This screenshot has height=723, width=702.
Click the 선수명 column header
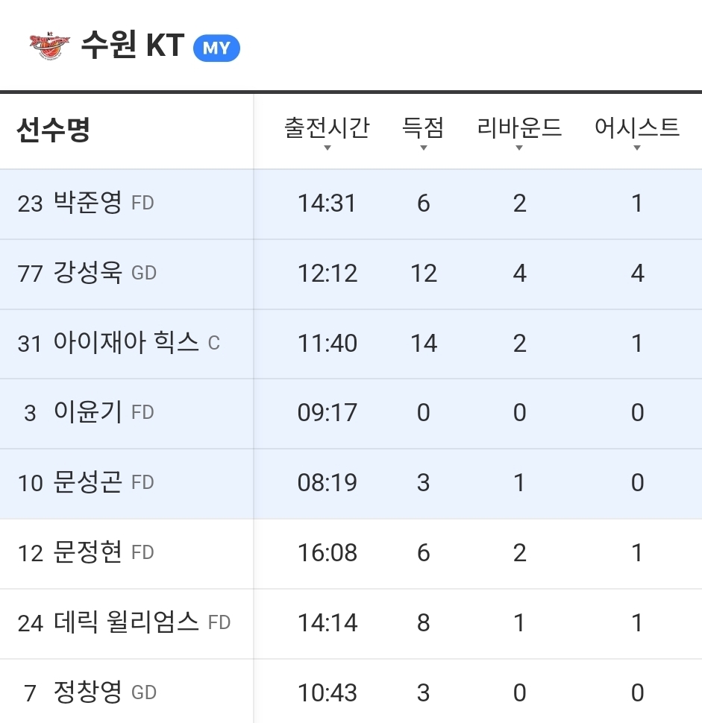[53, 130]
